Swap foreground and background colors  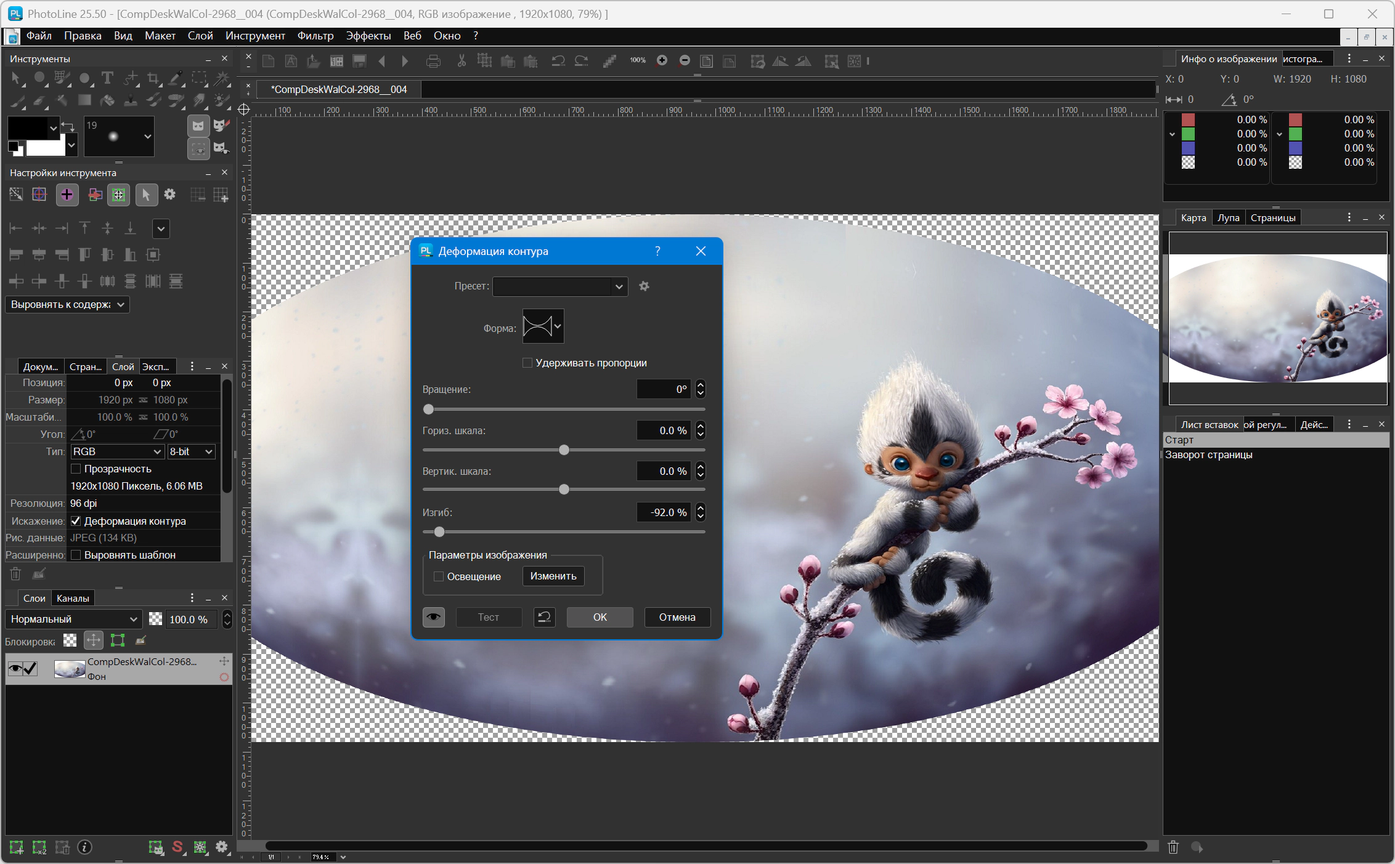(x=68, y=127)
